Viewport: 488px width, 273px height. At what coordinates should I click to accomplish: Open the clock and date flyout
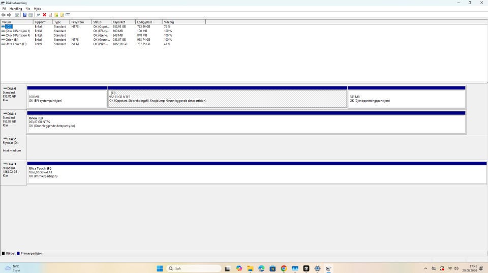click(x=470, y=268)
